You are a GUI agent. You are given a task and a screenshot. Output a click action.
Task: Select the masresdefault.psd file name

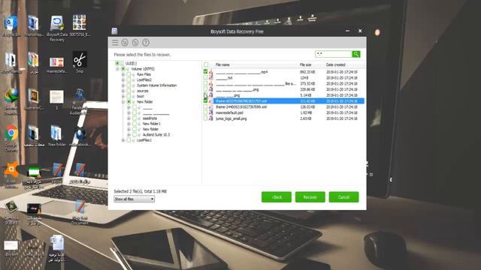tap(229, 112)
